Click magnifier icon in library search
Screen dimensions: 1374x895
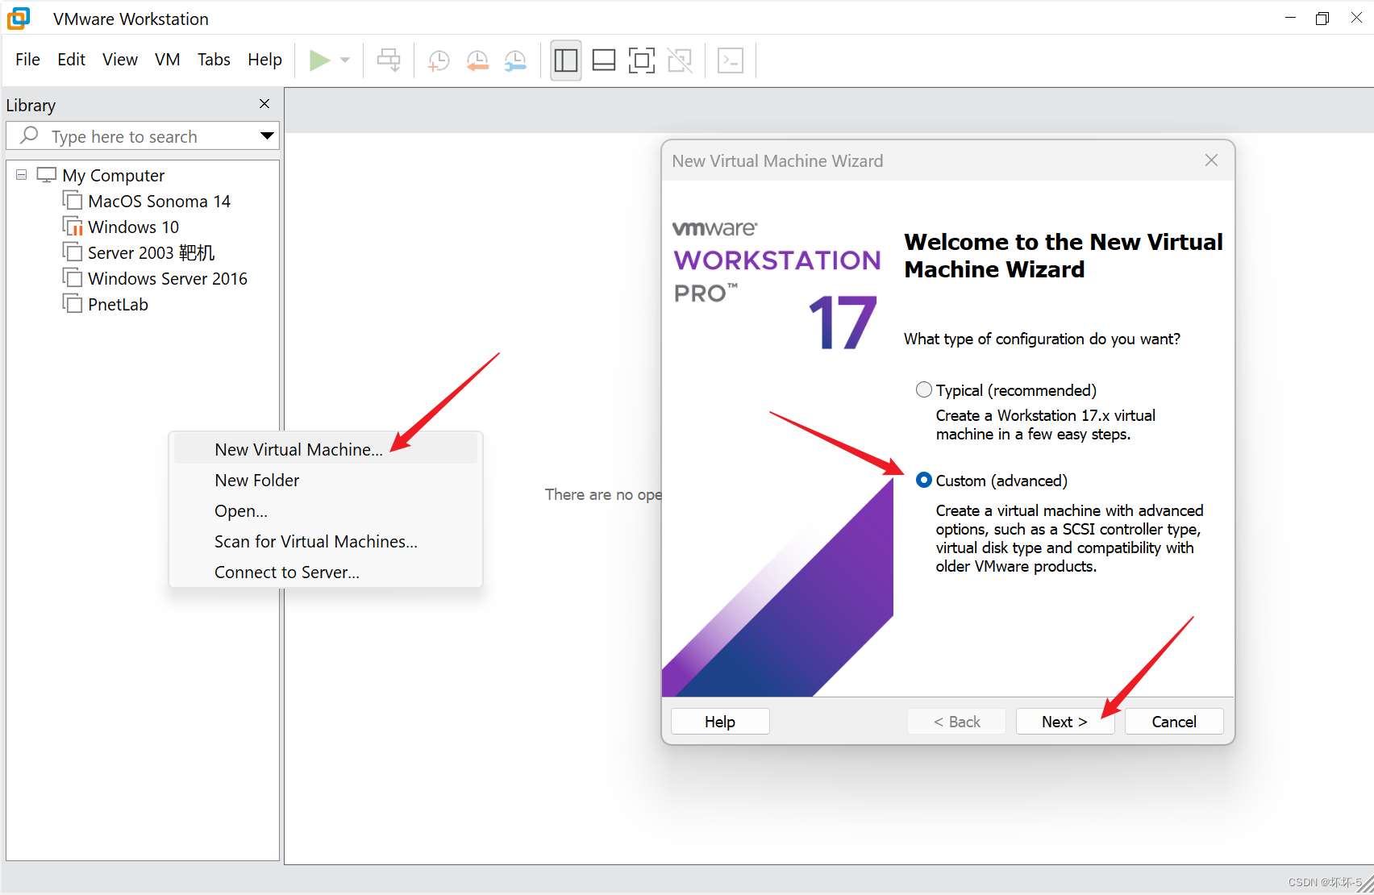pyautogui.click(x=29, y=135)
